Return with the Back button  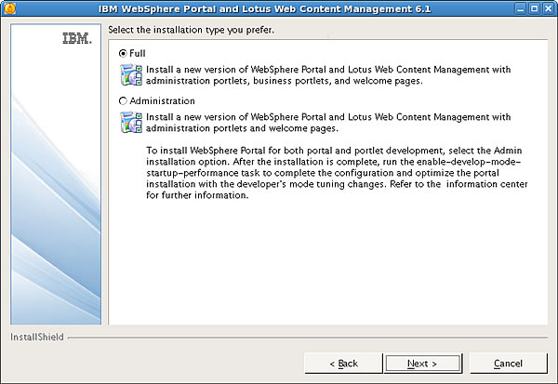tap(343, 364)
